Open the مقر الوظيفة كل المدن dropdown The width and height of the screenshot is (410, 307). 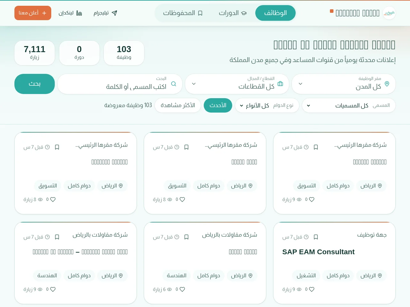(x=344, y=84)
